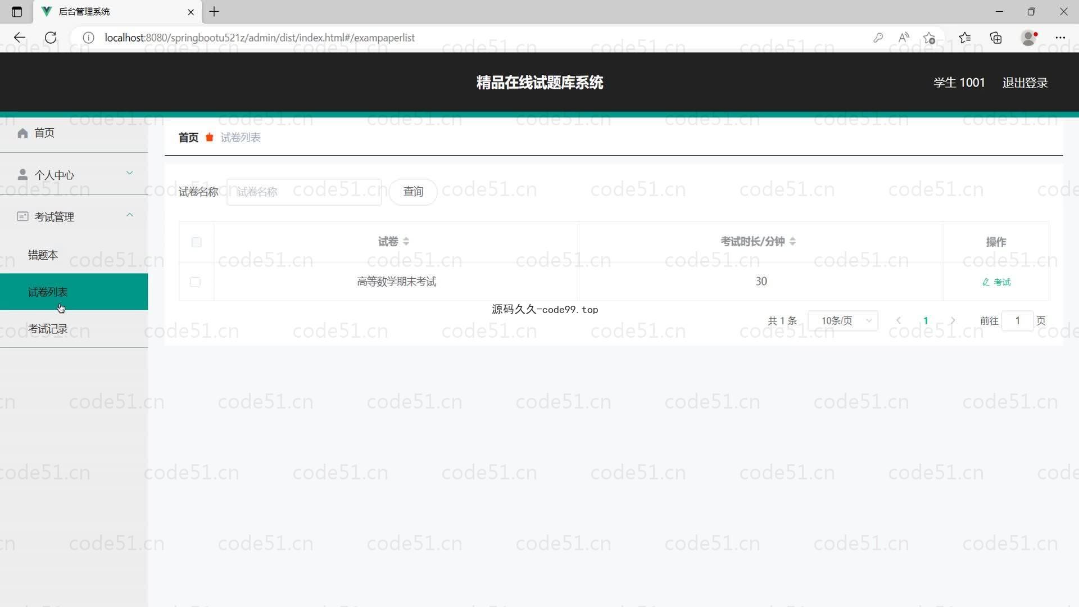Image resolution: width=1079 pixels, height=607 pixels.
Task: Open 首页 in the sidebar
Action: (x=74, y=133)
